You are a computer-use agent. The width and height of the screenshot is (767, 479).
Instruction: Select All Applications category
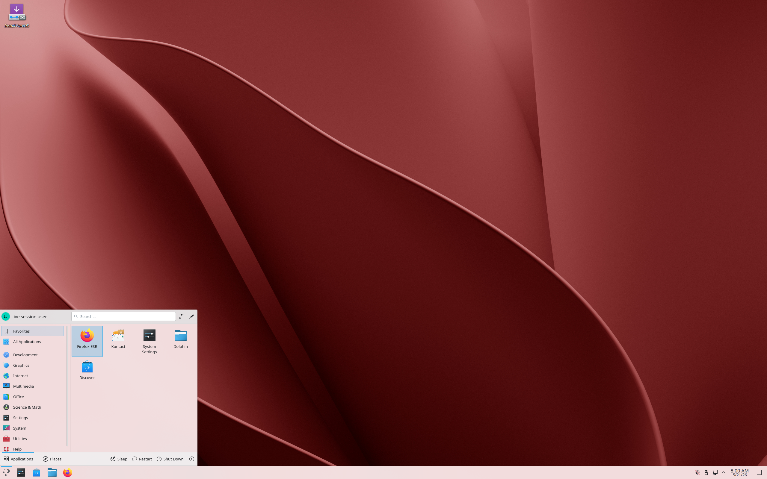32,342
